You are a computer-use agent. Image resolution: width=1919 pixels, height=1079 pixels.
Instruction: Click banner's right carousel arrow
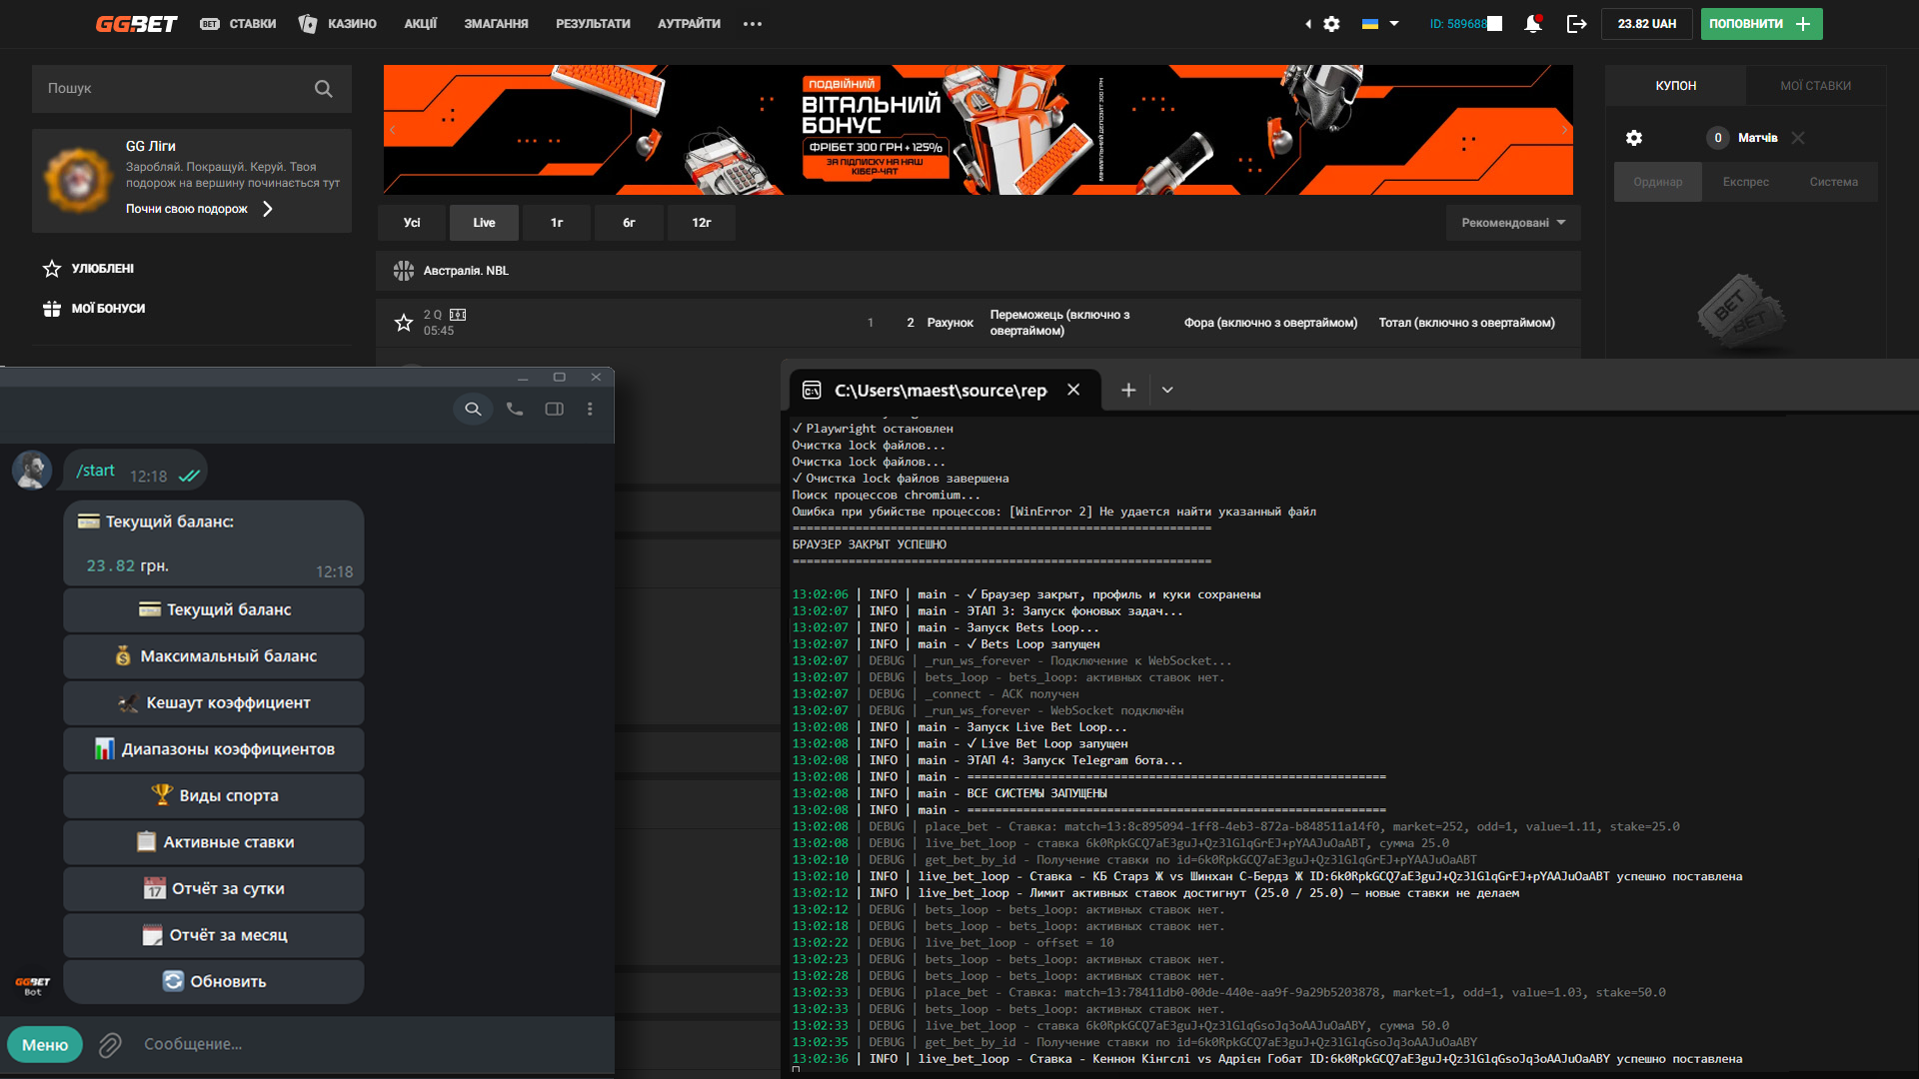(x=1564, y=130)
